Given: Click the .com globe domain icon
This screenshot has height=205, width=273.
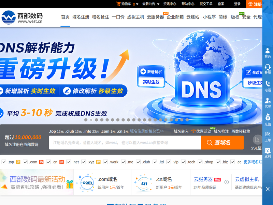Looking at the screenshot, I should click(87, 183).
